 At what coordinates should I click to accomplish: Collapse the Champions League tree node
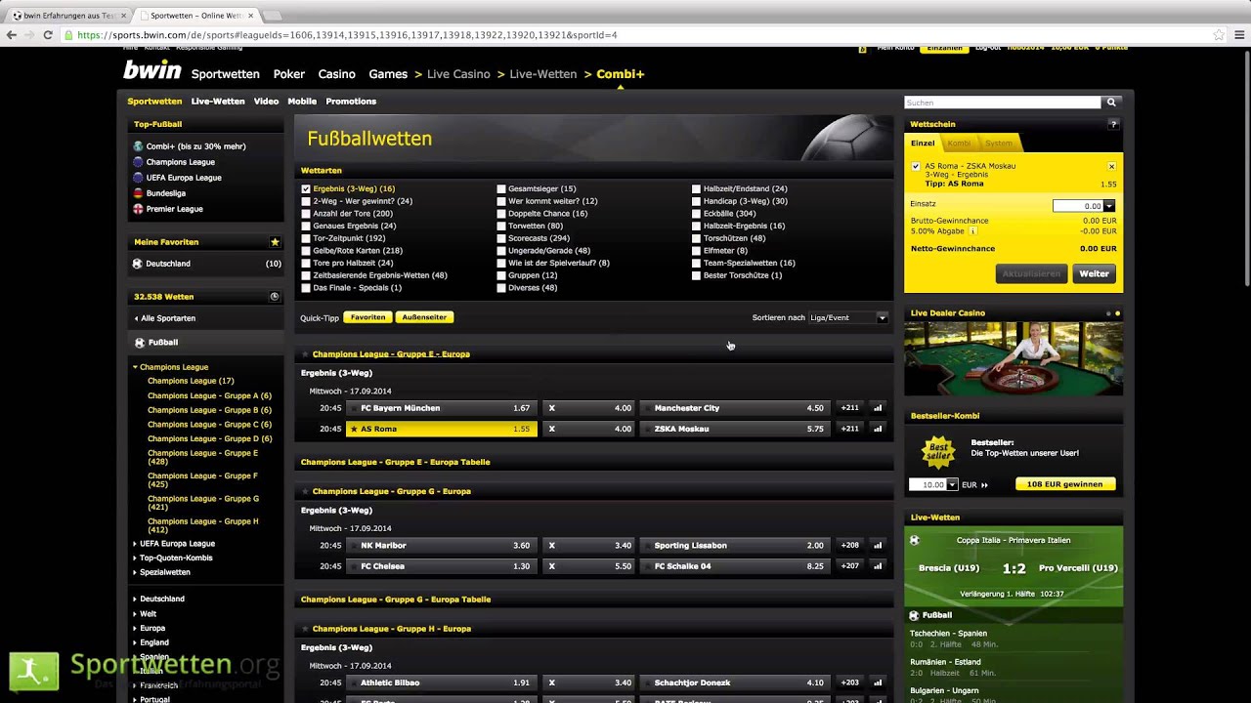pyautogui.click(x=136, y=367)
